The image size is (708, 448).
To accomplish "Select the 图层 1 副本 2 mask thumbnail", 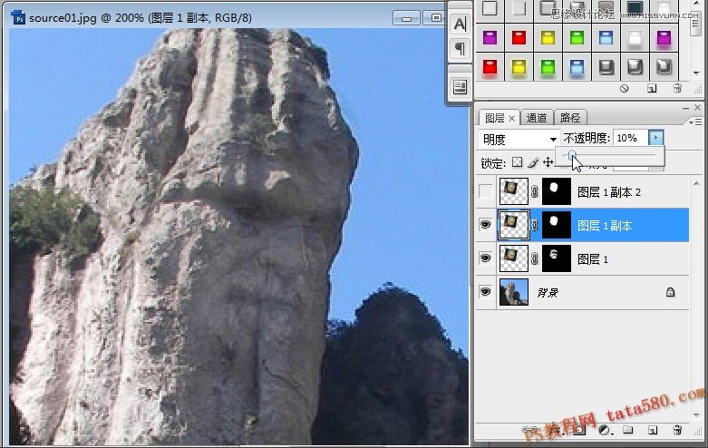I will click(557, 191).
